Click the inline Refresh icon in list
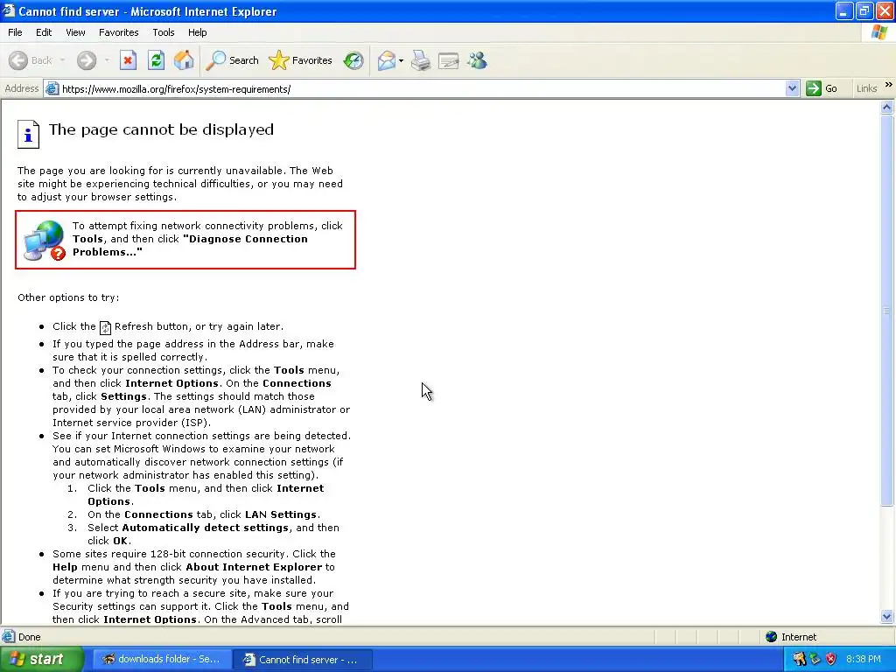Viewport: 896px width, 672px height. (x=105, y=327)
